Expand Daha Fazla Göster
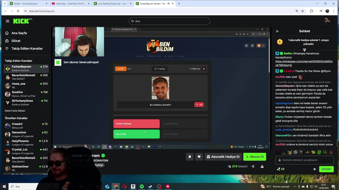Viewport: 339px width, 190px height. point(15,111)
